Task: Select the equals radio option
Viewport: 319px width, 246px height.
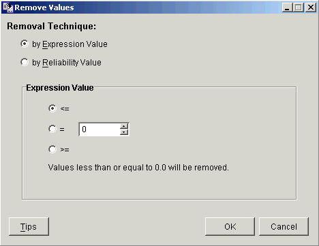Action: 52,129
